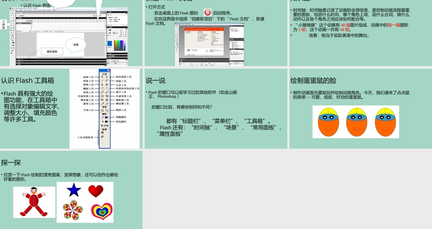Select the arrow Selection tool in toolbox image
Image resolution: width=432 pixels, height=229 pixels.
pyautogui.click(x=102, y=77)
